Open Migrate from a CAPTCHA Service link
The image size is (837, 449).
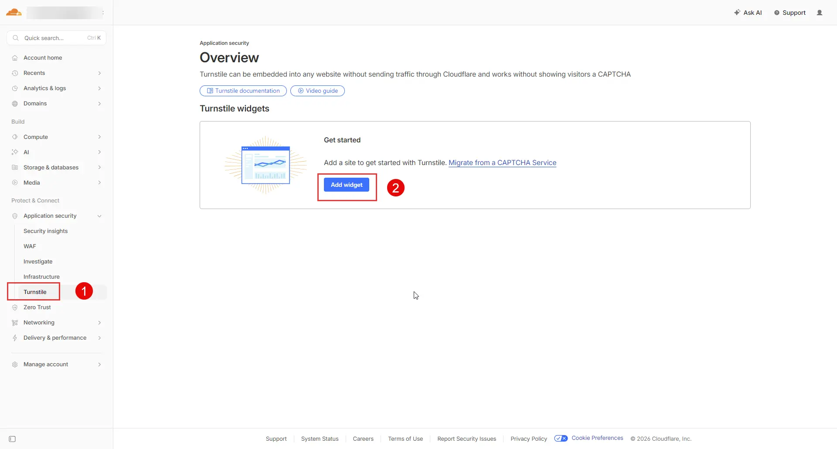[x=502, y=162]
